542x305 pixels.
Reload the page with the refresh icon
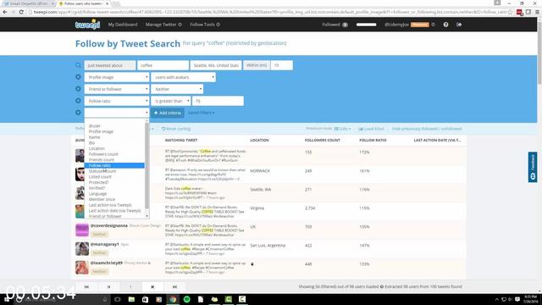[21, 12]
